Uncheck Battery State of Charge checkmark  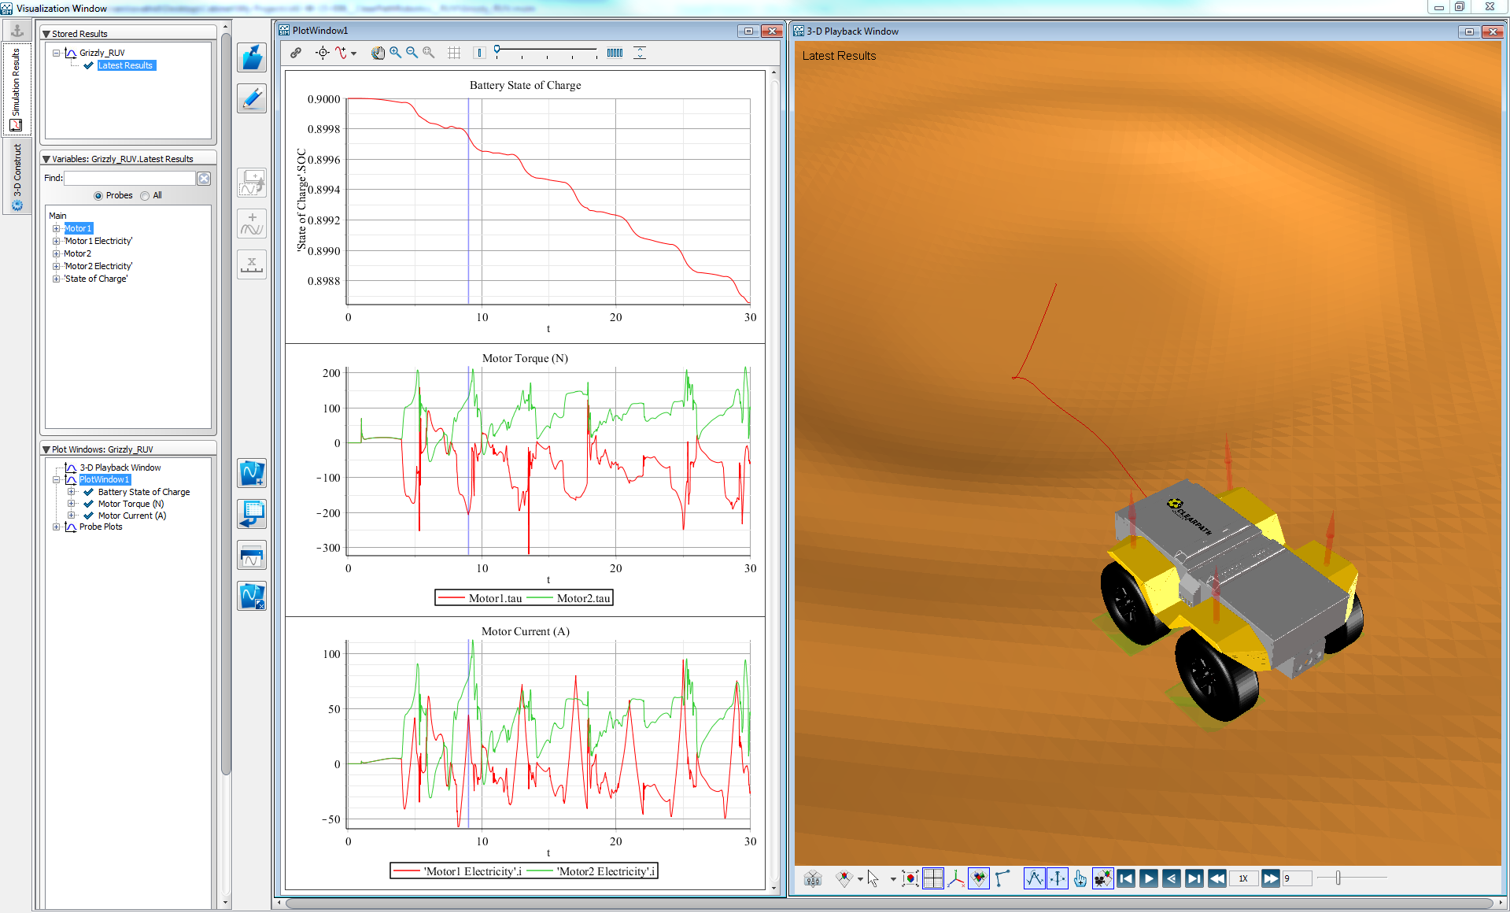(x=89, y=492)
